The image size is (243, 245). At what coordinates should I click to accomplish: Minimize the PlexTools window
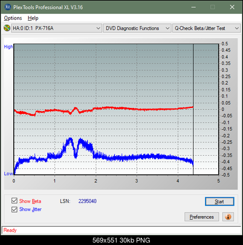[193, 7]
